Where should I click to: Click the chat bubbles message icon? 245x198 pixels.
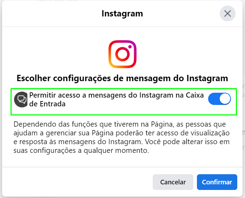pyautogui.click(x=21, y=99)
